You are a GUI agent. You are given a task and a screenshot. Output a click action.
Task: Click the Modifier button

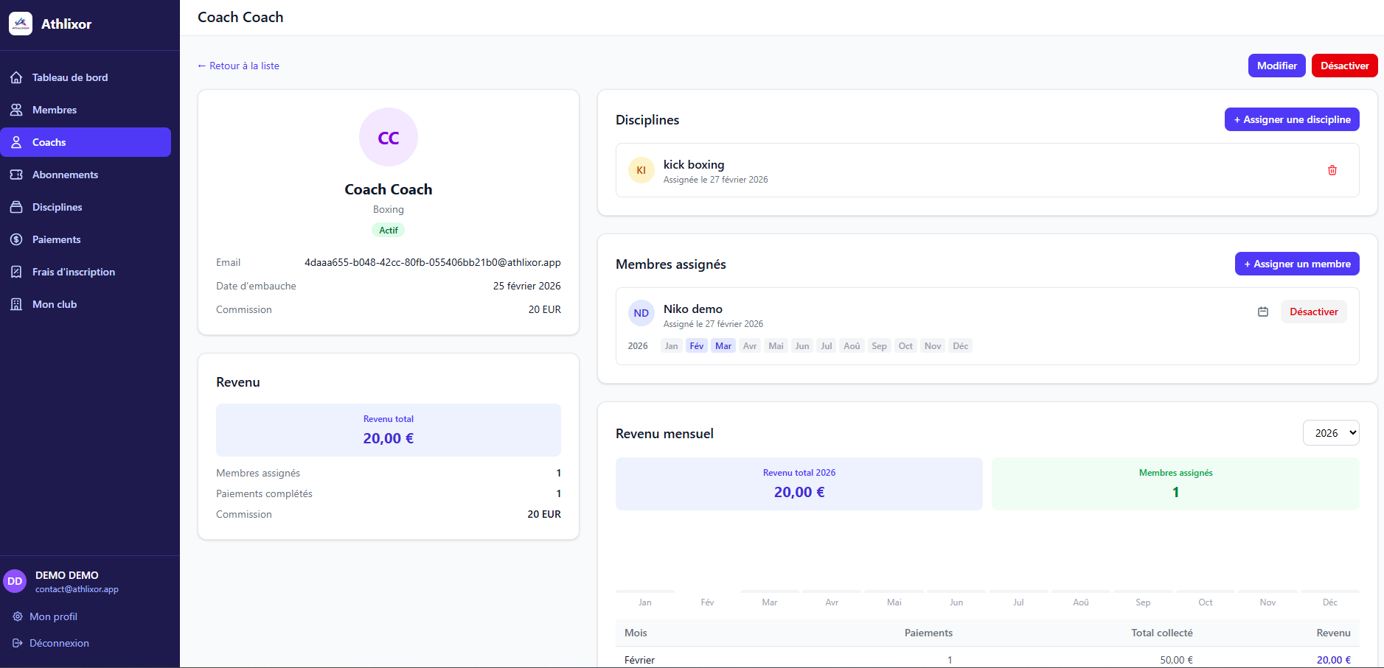pyautogui.click(x=1276, y=66)
